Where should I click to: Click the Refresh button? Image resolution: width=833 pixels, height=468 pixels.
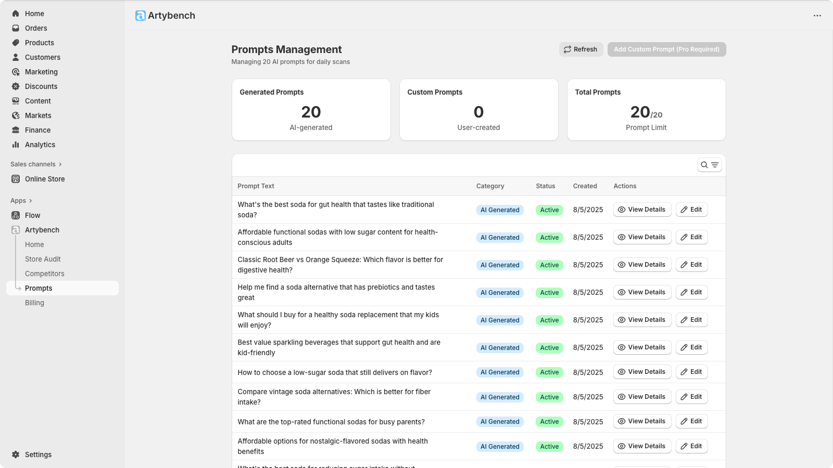pos(580,49)
